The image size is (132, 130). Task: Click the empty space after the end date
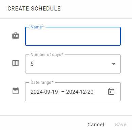[x=100, y=92]
